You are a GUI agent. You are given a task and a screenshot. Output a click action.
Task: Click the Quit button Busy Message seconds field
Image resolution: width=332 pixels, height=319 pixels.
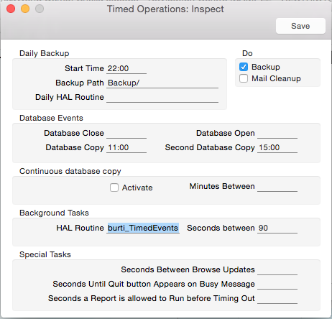[x=277, y=284]
